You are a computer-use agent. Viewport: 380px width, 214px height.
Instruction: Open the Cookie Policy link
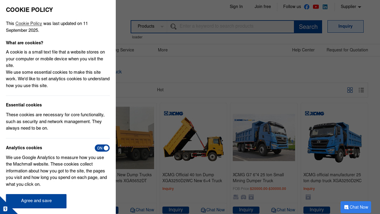pos(28,23)
